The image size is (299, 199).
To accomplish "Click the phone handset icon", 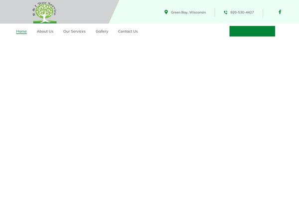I will coord(226,12).
